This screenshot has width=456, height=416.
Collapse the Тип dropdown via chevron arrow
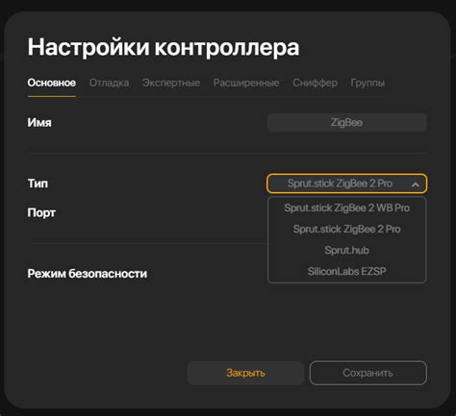(x=416, y=184)
